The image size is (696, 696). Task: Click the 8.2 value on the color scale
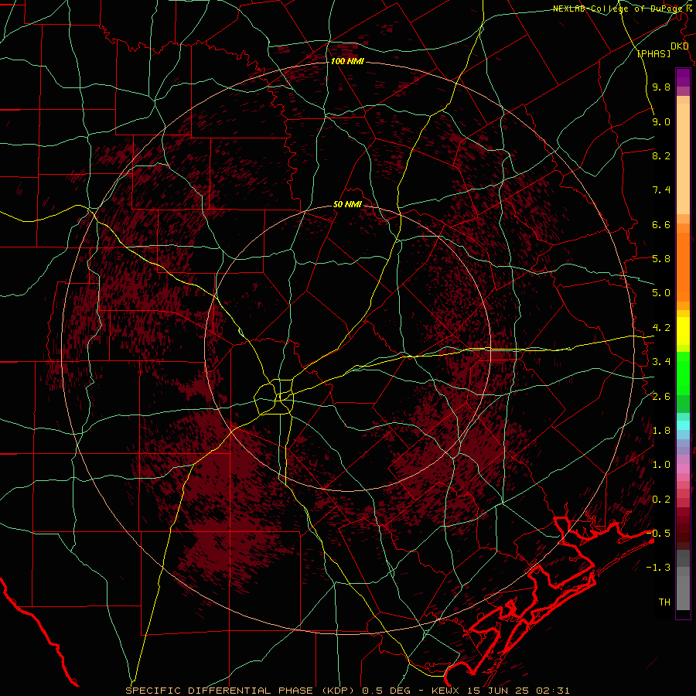(x=661, y=155)
